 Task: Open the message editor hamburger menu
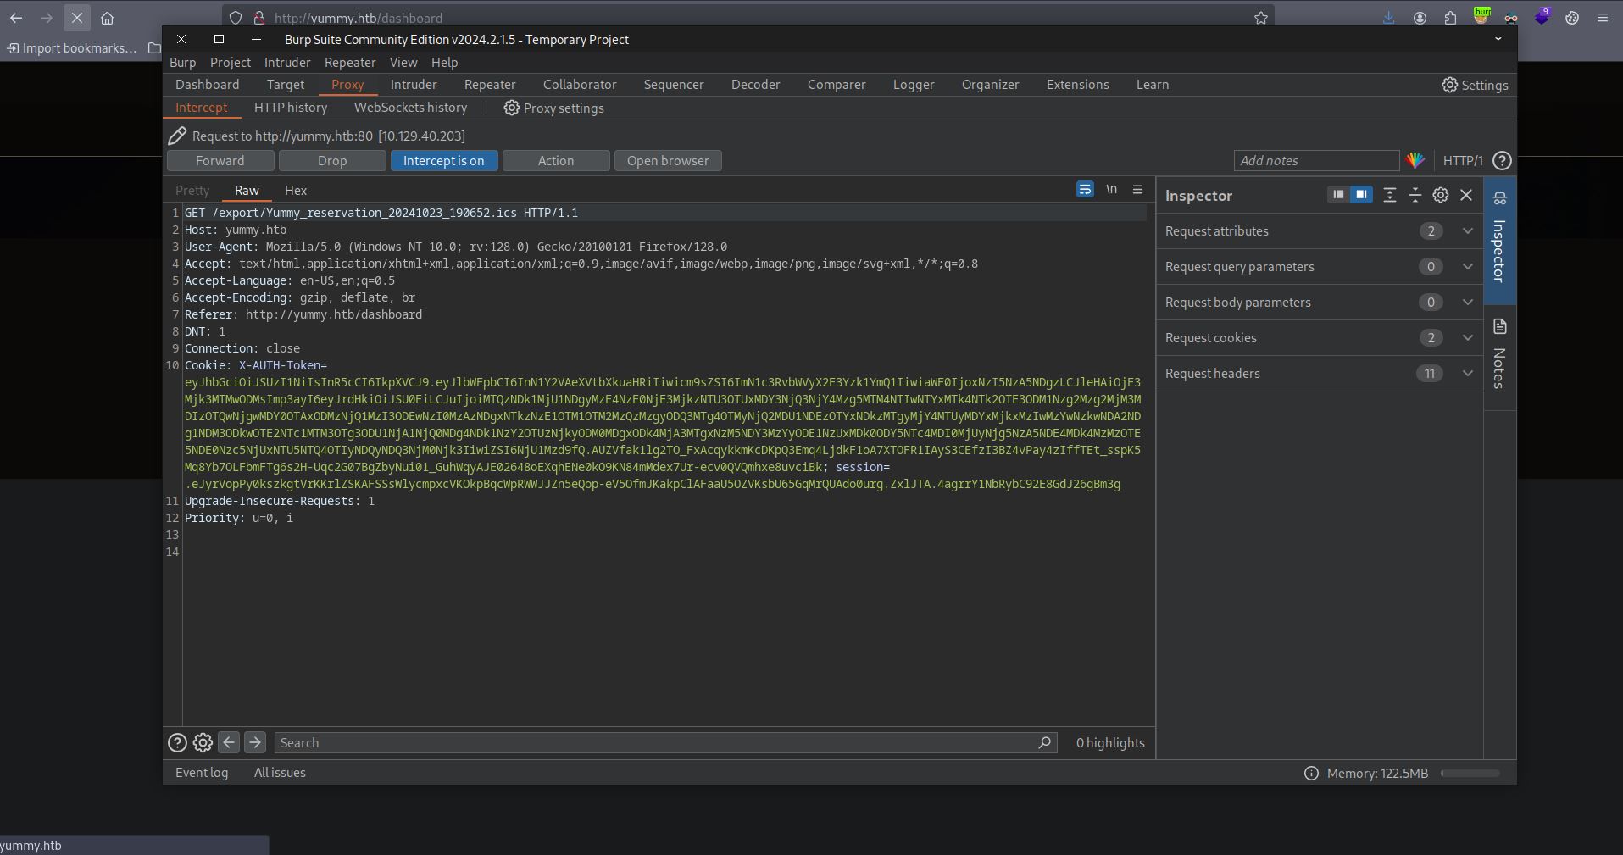[1137, 190]
